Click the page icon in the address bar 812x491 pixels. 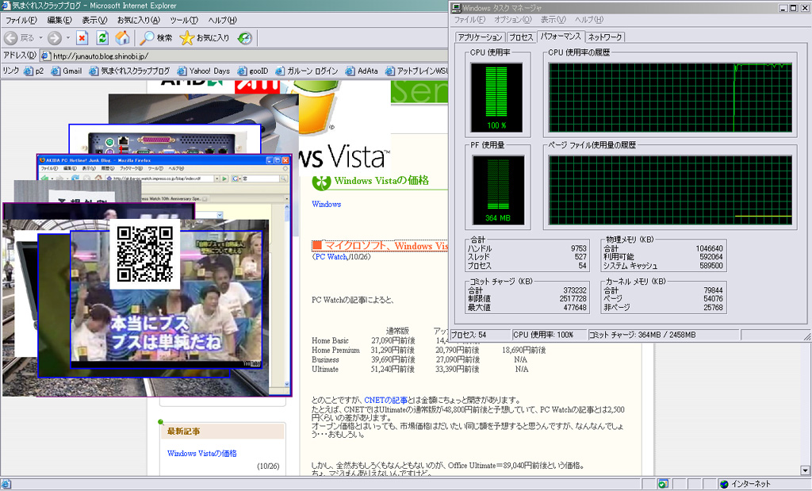coord(45,56)
